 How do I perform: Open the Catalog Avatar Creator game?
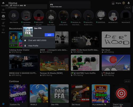pyautogui.click(x=15, y=39)
